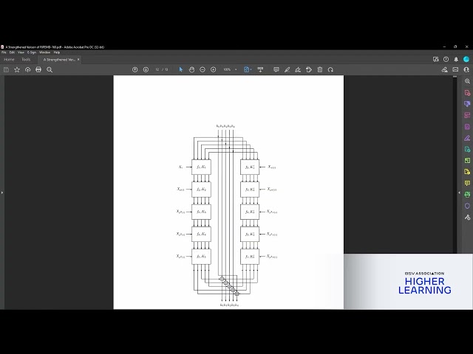Add file to starred with star icon
473x354 pixels.
point(17,70)
